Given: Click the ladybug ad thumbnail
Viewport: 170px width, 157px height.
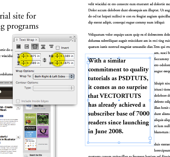Looking at the screenshot, I should point(30,119).
